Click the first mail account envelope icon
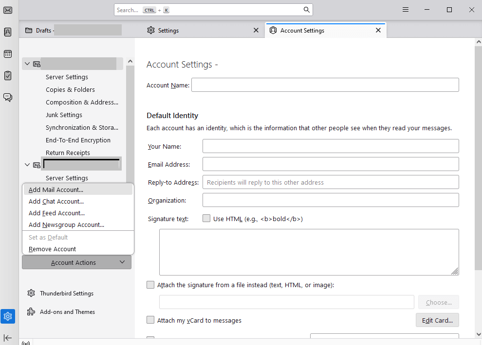This screenshot has height=345, width=482. 37,64
